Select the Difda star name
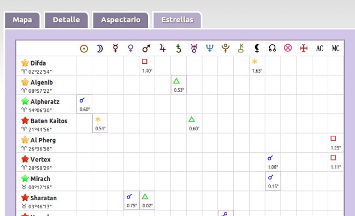Screen dimensions: 355x216 click(x=38, y=63)
